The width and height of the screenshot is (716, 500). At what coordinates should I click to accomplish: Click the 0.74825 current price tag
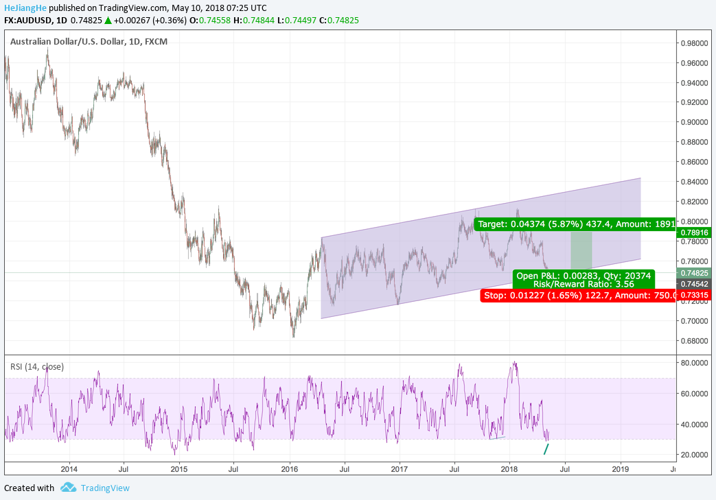tap(694, 273)
